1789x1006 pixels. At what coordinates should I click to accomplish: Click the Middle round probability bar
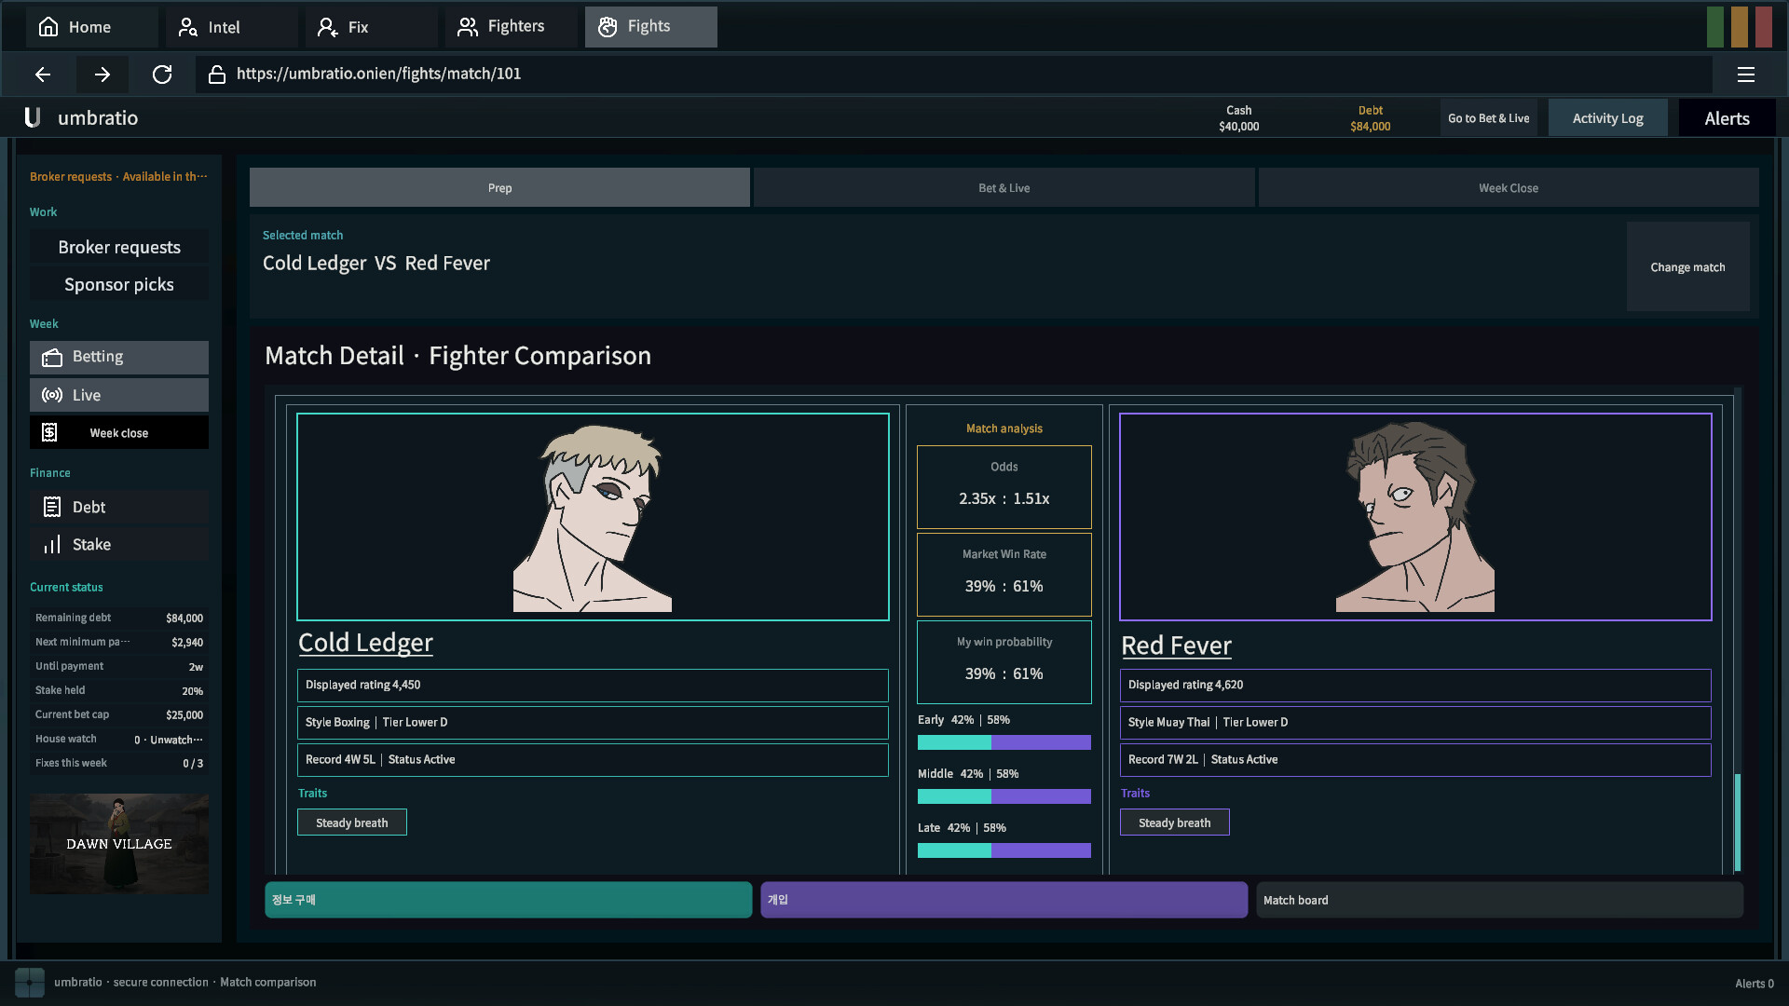click(x=1004, y=796)
